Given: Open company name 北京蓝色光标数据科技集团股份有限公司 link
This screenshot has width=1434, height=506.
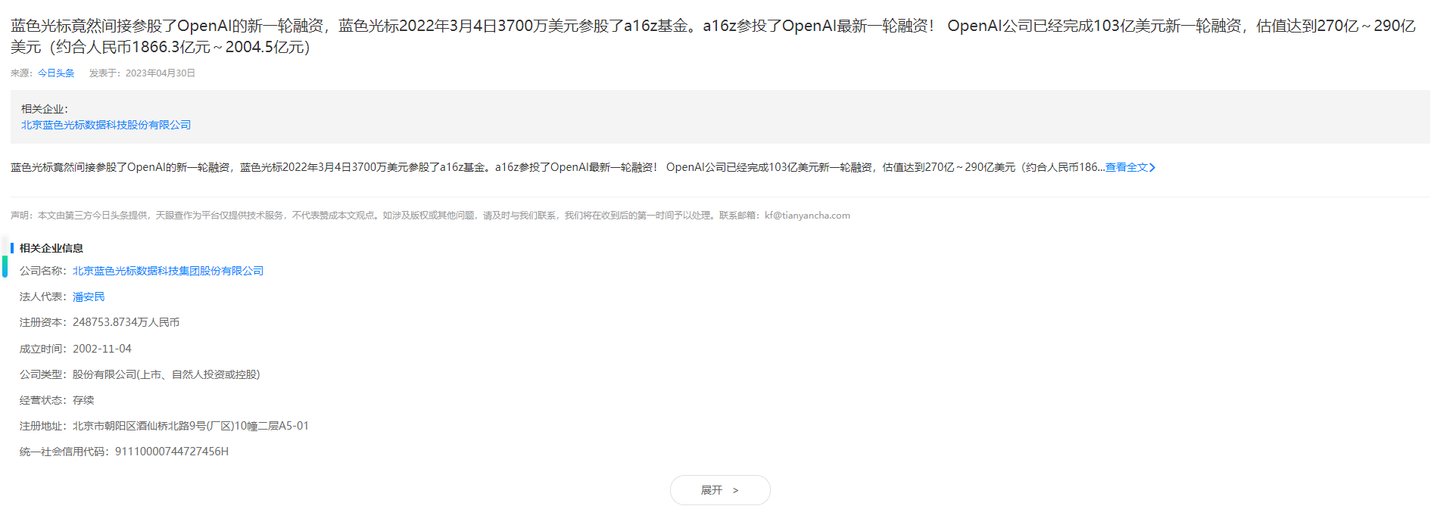Looking at the screenshot, I should coord(168,271).
